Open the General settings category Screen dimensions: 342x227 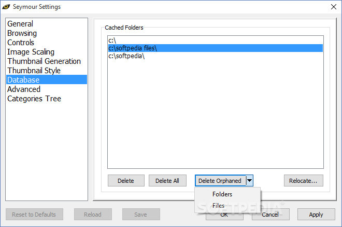click(x=20, y=24)
